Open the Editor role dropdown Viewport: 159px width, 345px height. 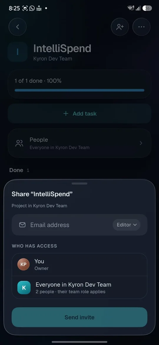(127, 225)
